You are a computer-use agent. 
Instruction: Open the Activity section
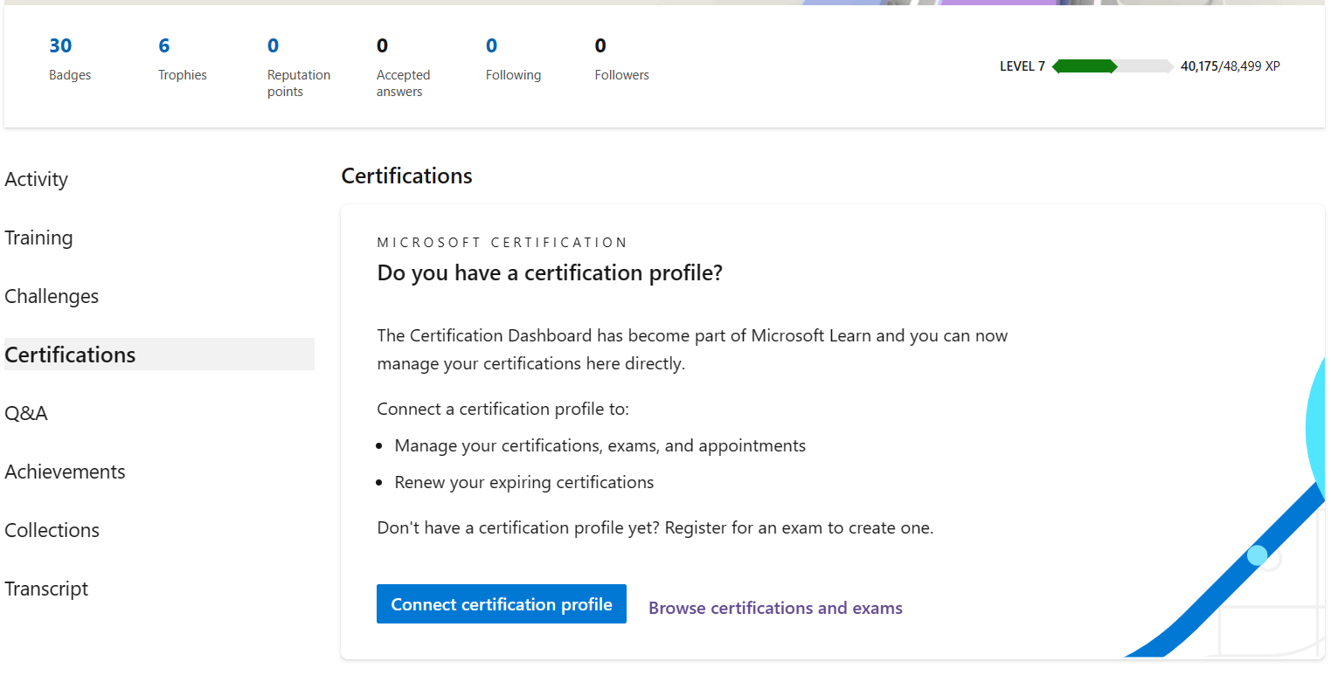click(37, 179)
